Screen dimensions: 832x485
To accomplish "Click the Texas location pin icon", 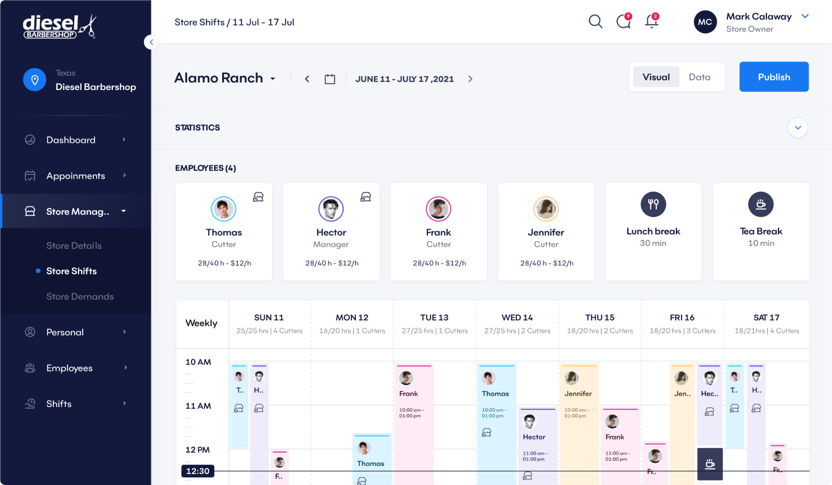I will coord(35,80).
